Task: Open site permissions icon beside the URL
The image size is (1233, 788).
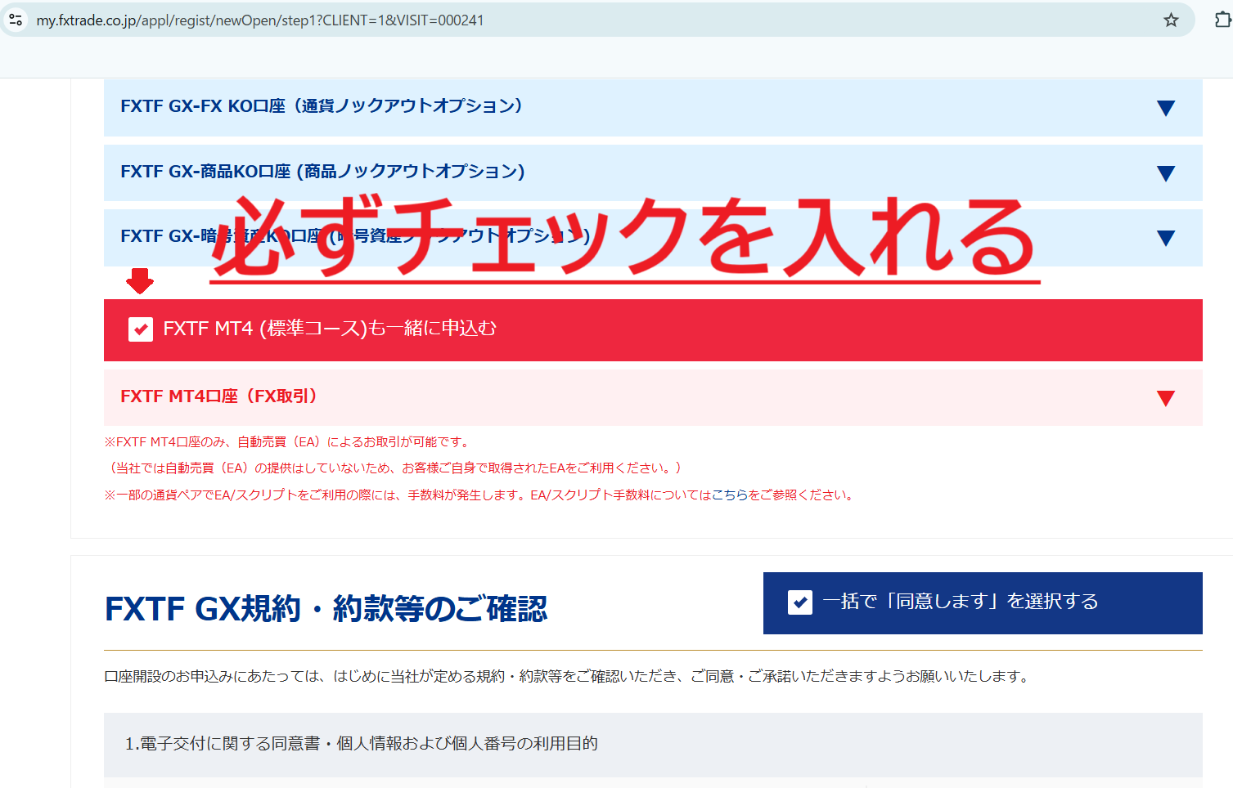Action: (x=15, y=19)
